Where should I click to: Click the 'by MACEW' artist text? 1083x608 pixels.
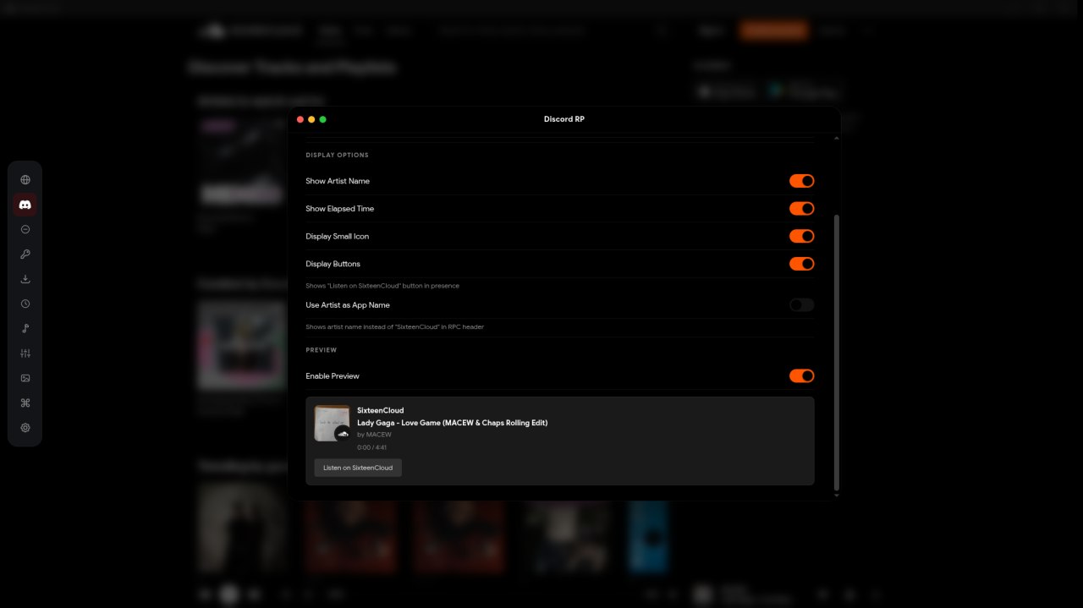pyautogui.click(x=374, y=435)
